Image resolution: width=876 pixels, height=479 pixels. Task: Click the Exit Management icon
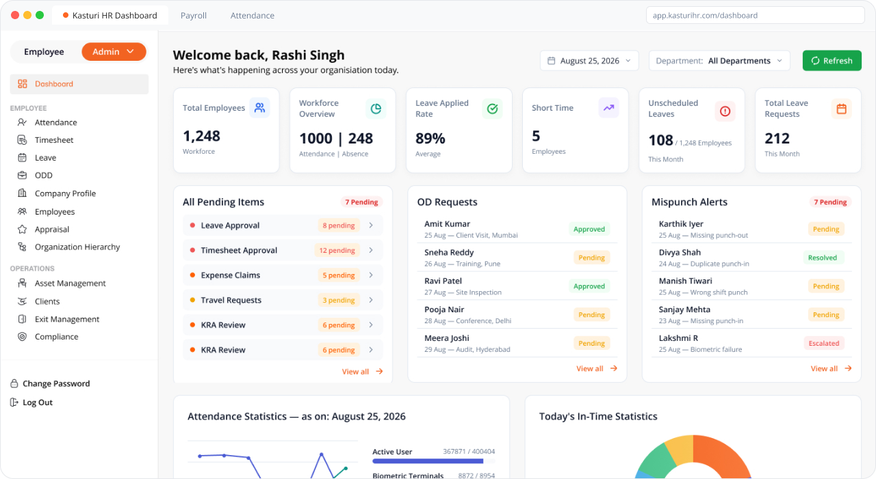[23, 319]
